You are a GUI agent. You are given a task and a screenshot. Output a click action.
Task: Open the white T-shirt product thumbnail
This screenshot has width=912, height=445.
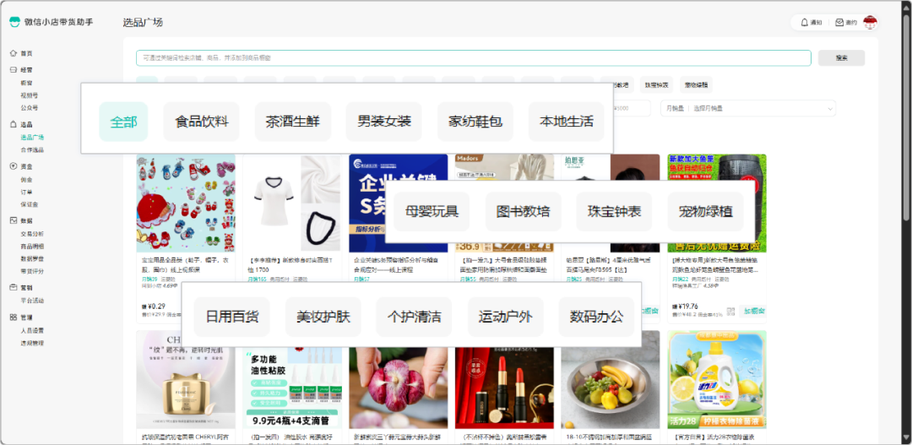(x=292, y=203)
